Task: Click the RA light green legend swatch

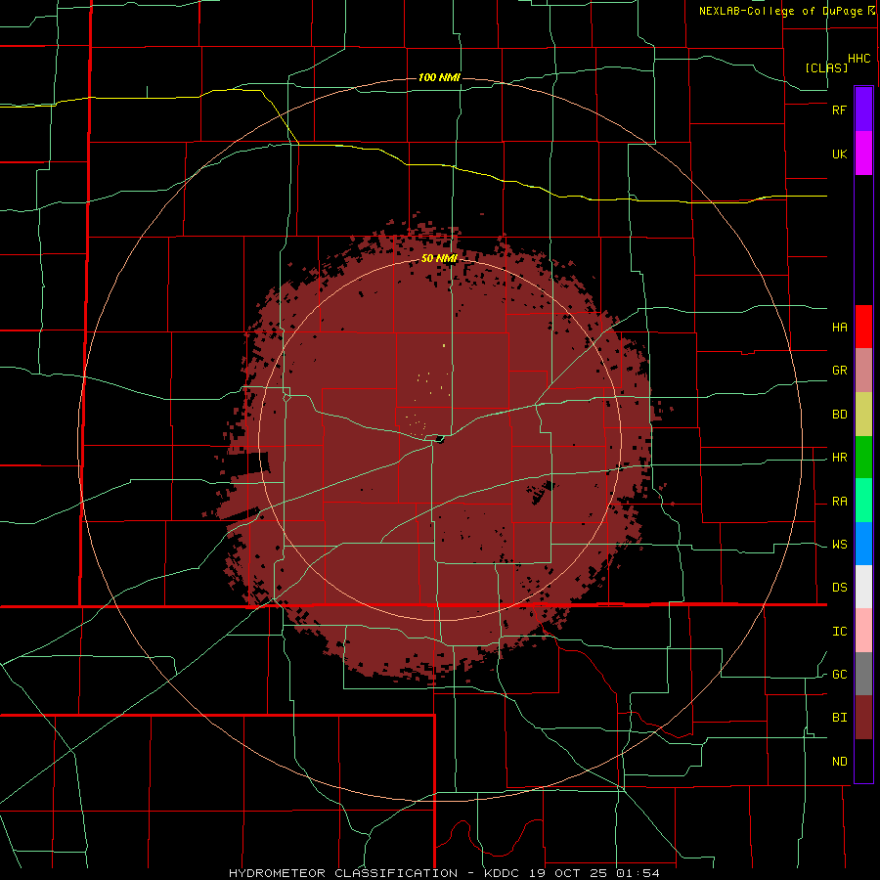Action: 863,501
